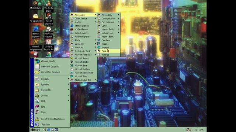Open the Documents submenu
236x132 pixels.
(x=52, y=90)
